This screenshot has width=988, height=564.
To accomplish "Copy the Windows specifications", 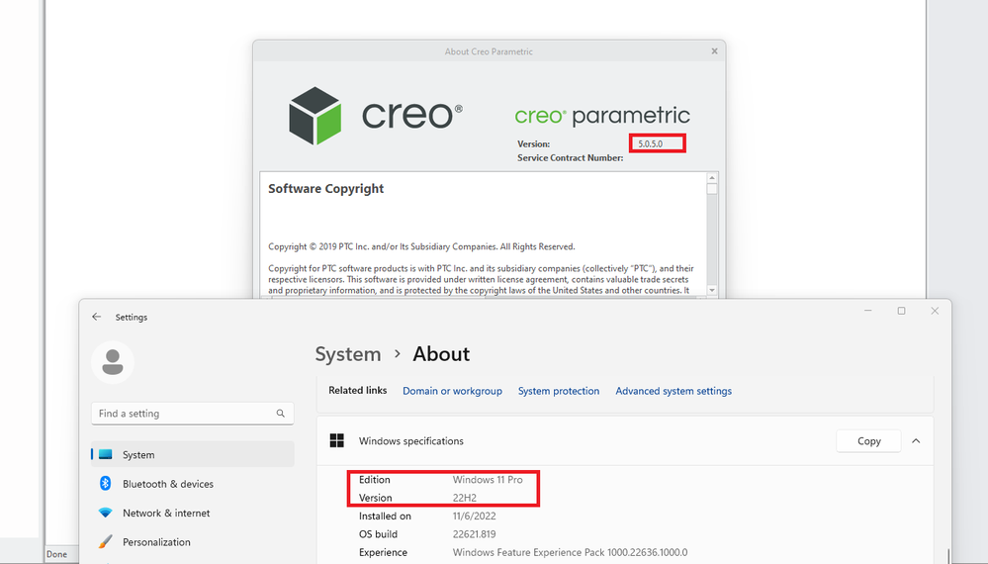I will click(868, 441).
